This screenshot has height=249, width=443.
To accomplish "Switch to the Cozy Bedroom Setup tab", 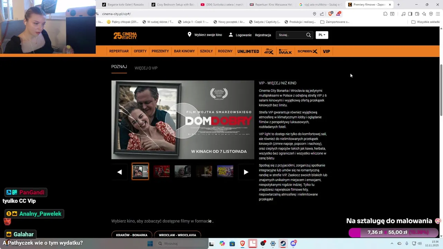I will click(x=173, y=4).
